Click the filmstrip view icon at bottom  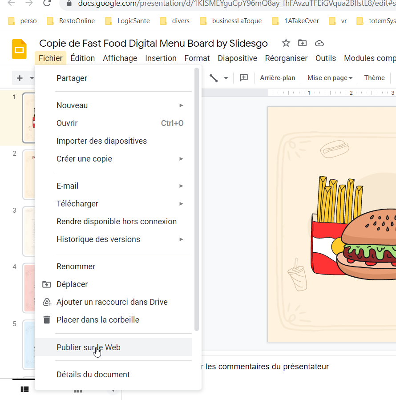(x=25, y=389)
